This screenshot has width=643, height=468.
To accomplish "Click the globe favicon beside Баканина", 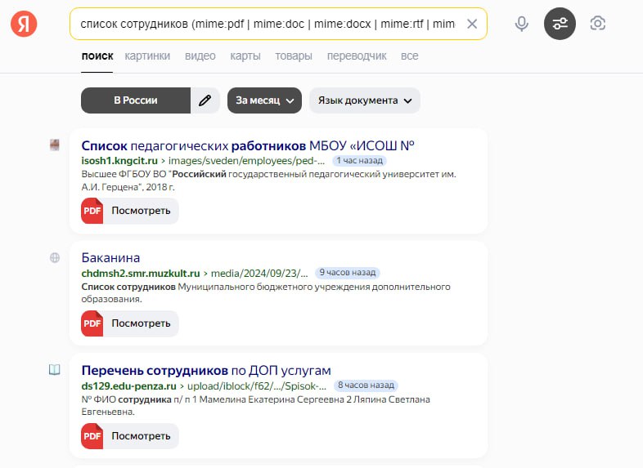I will pyautogui.click(x=55, y=257).
